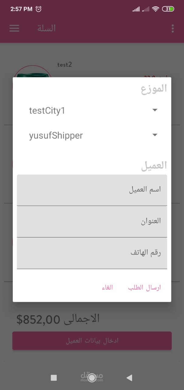Tap the test2 product thumbnail
The image size is (184, 390).
coord(32,73)
